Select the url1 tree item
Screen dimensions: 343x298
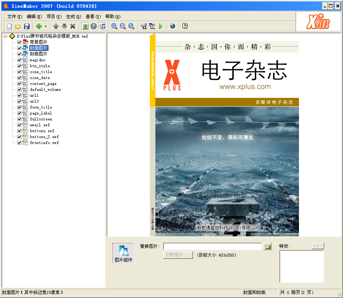point(34,95)
